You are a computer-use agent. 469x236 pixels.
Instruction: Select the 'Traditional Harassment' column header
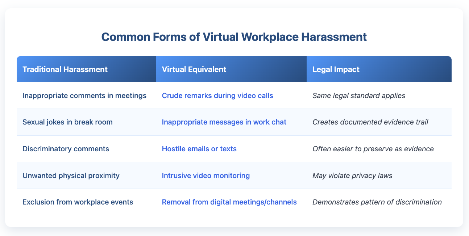click(64, 69)
